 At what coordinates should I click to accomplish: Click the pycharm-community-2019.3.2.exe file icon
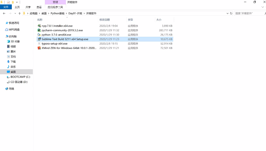[x=39, y=30]
